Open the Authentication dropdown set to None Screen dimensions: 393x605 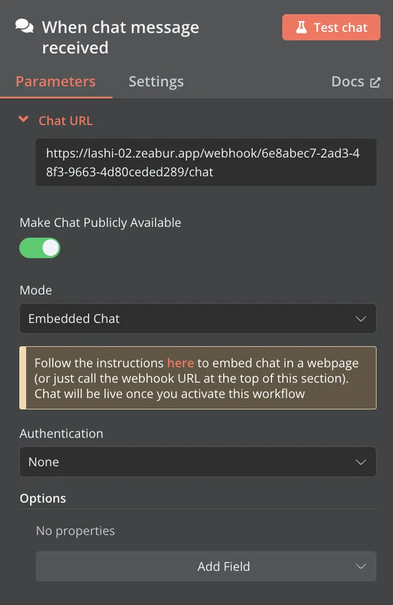tap(198, 462)
